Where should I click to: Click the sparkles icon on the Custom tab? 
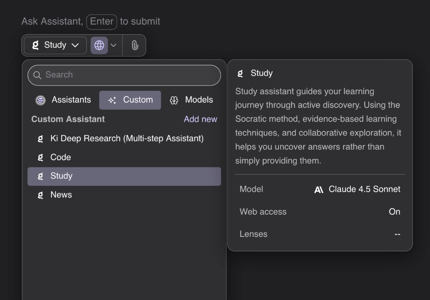[112, 100]
